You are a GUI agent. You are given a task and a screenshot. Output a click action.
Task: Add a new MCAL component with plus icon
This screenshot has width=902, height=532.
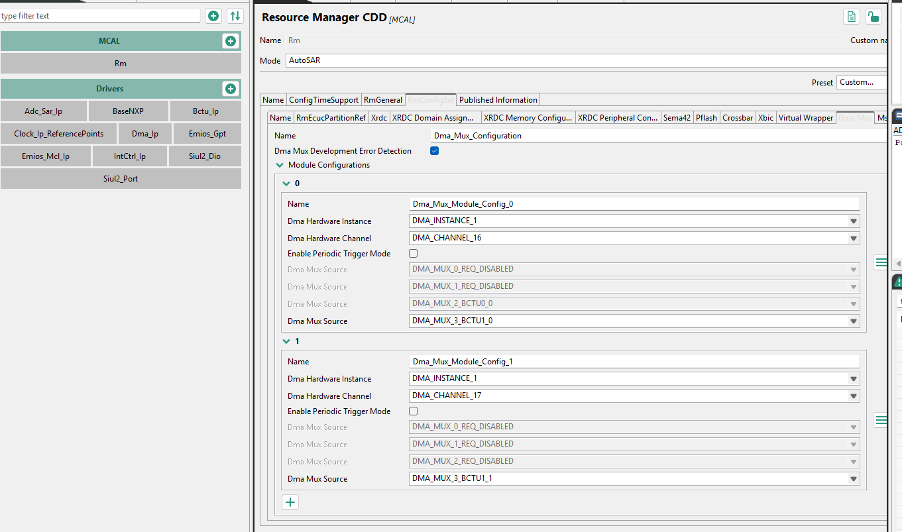[x=230, y=41]
